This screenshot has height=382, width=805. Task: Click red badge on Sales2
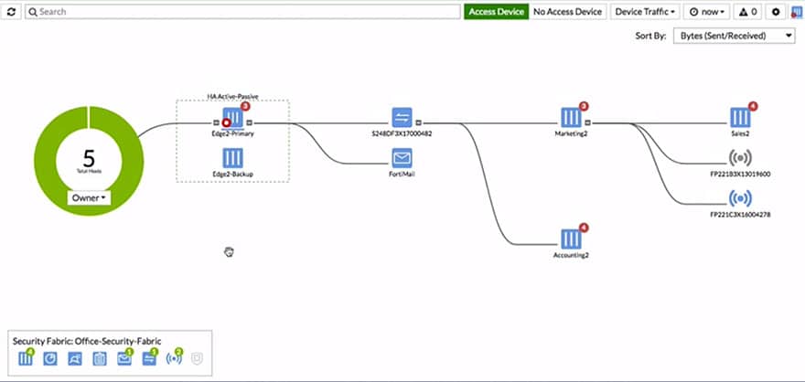point(753,106)
